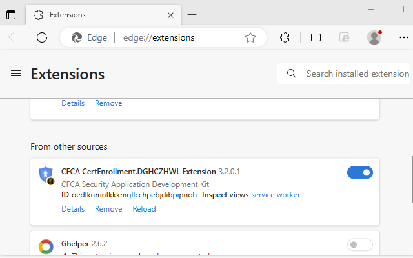The height and width of the screenshot is (258, 413).
Task: Open the Extensions hamburger menu
Action: [16, 74]
